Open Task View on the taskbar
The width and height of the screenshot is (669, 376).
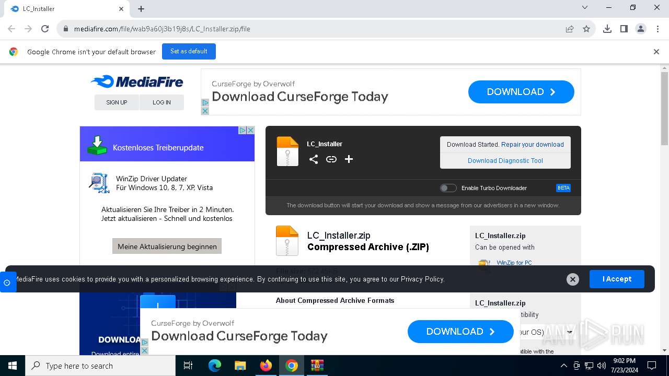tap(188, 366)
